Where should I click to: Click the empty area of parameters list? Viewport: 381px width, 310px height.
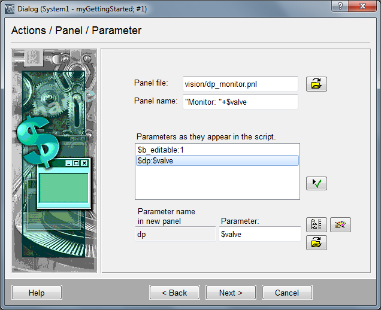click(217, 183)
